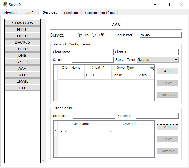Viewport: 189px width, 168px height.
Task: Go to the EMAIL service
Action: point(22,81)
